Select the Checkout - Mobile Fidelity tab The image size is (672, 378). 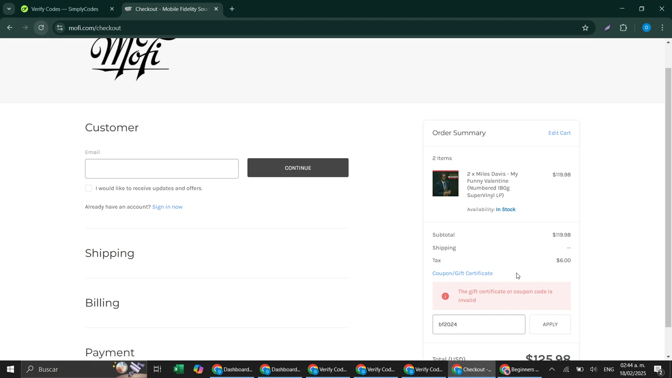[x=172, y=9]
